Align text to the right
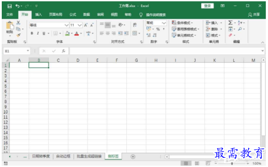 coord(114,33)
